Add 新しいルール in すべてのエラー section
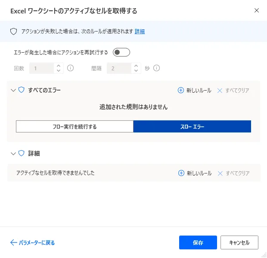 click(x=194, y=91)
